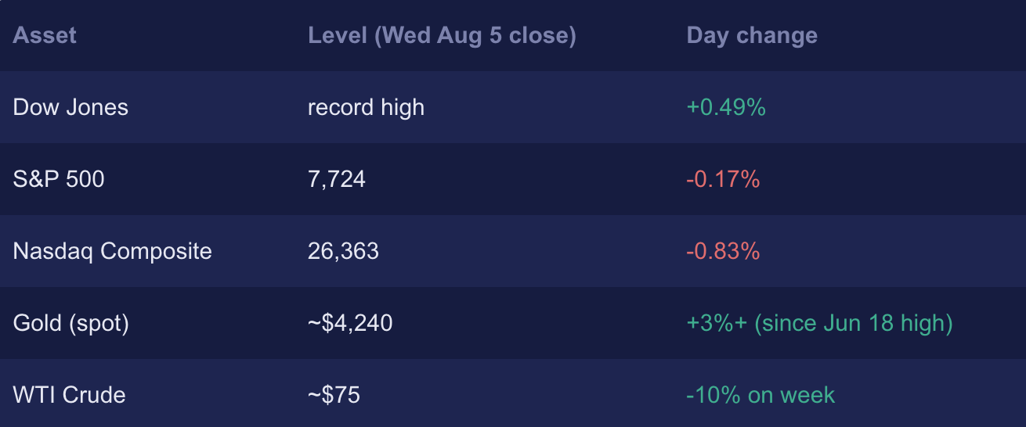Click the -0.17% change value
The height and width of the screenshot is (427, 1026).
tap(724, 179)
